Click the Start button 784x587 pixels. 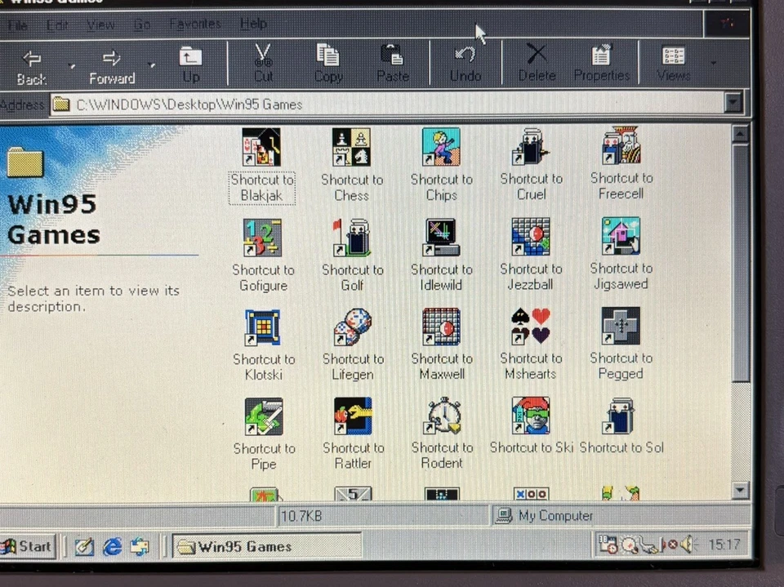tap(27, 546)
